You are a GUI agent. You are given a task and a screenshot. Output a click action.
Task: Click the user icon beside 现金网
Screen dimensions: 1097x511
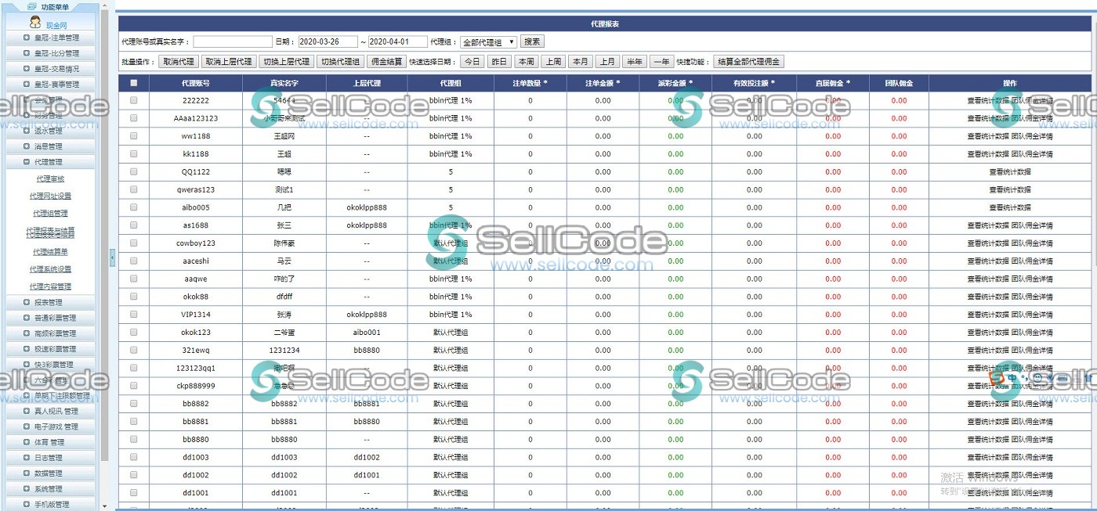point(35,23)
